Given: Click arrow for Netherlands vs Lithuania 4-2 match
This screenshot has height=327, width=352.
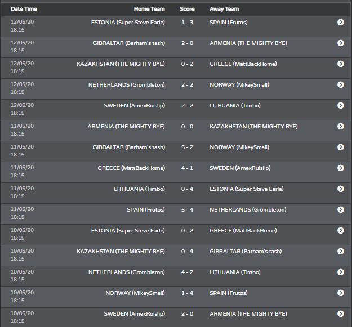Looking at the screenshot, I should [x=341, y=272].
